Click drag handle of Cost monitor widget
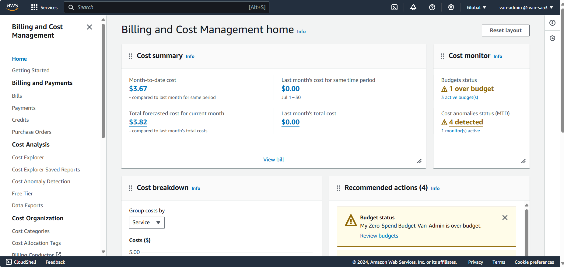This screenshot has height=267, width=564. coord(443,56)
